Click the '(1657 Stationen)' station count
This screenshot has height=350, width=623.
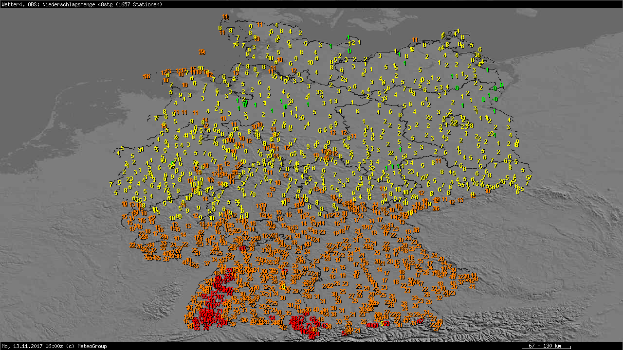tap(139, 4)
